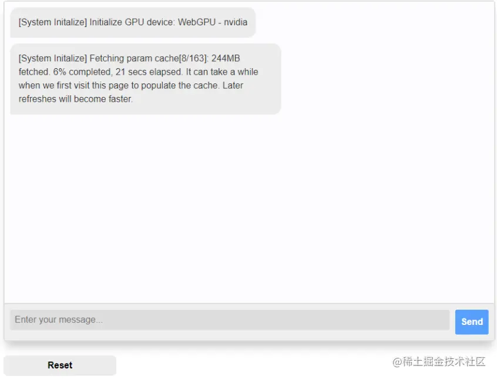Click the 'when we first visit' phrase
Viewport: 497px width, 379px height.
(x=54, y=86)
